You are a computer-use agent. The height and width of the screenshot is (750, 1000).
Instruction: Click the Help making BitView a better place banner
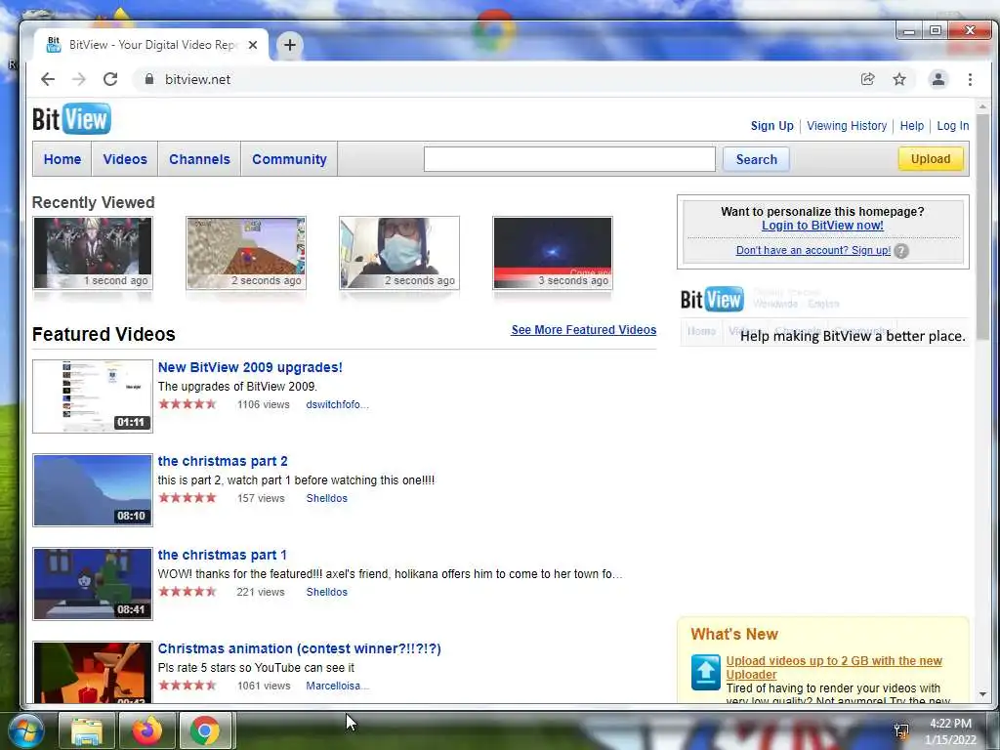(x=824, y=316)
